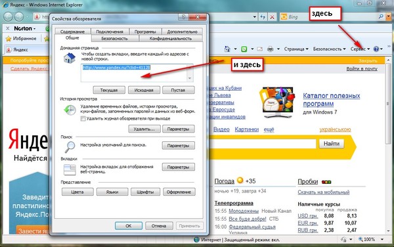Image resolution: width=394 pixels, height=247 pixels.
Task: Click the Home icon in command bar
Action: (227, 49)
